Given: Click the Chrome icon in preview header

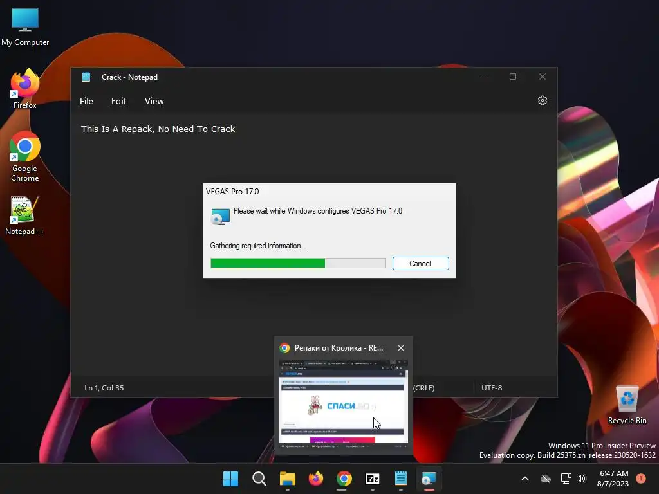Looking at the screenshot, I should [284, 348].
